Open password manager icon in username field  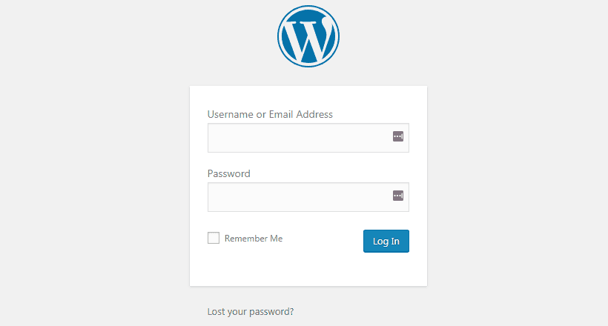point(398,136)
